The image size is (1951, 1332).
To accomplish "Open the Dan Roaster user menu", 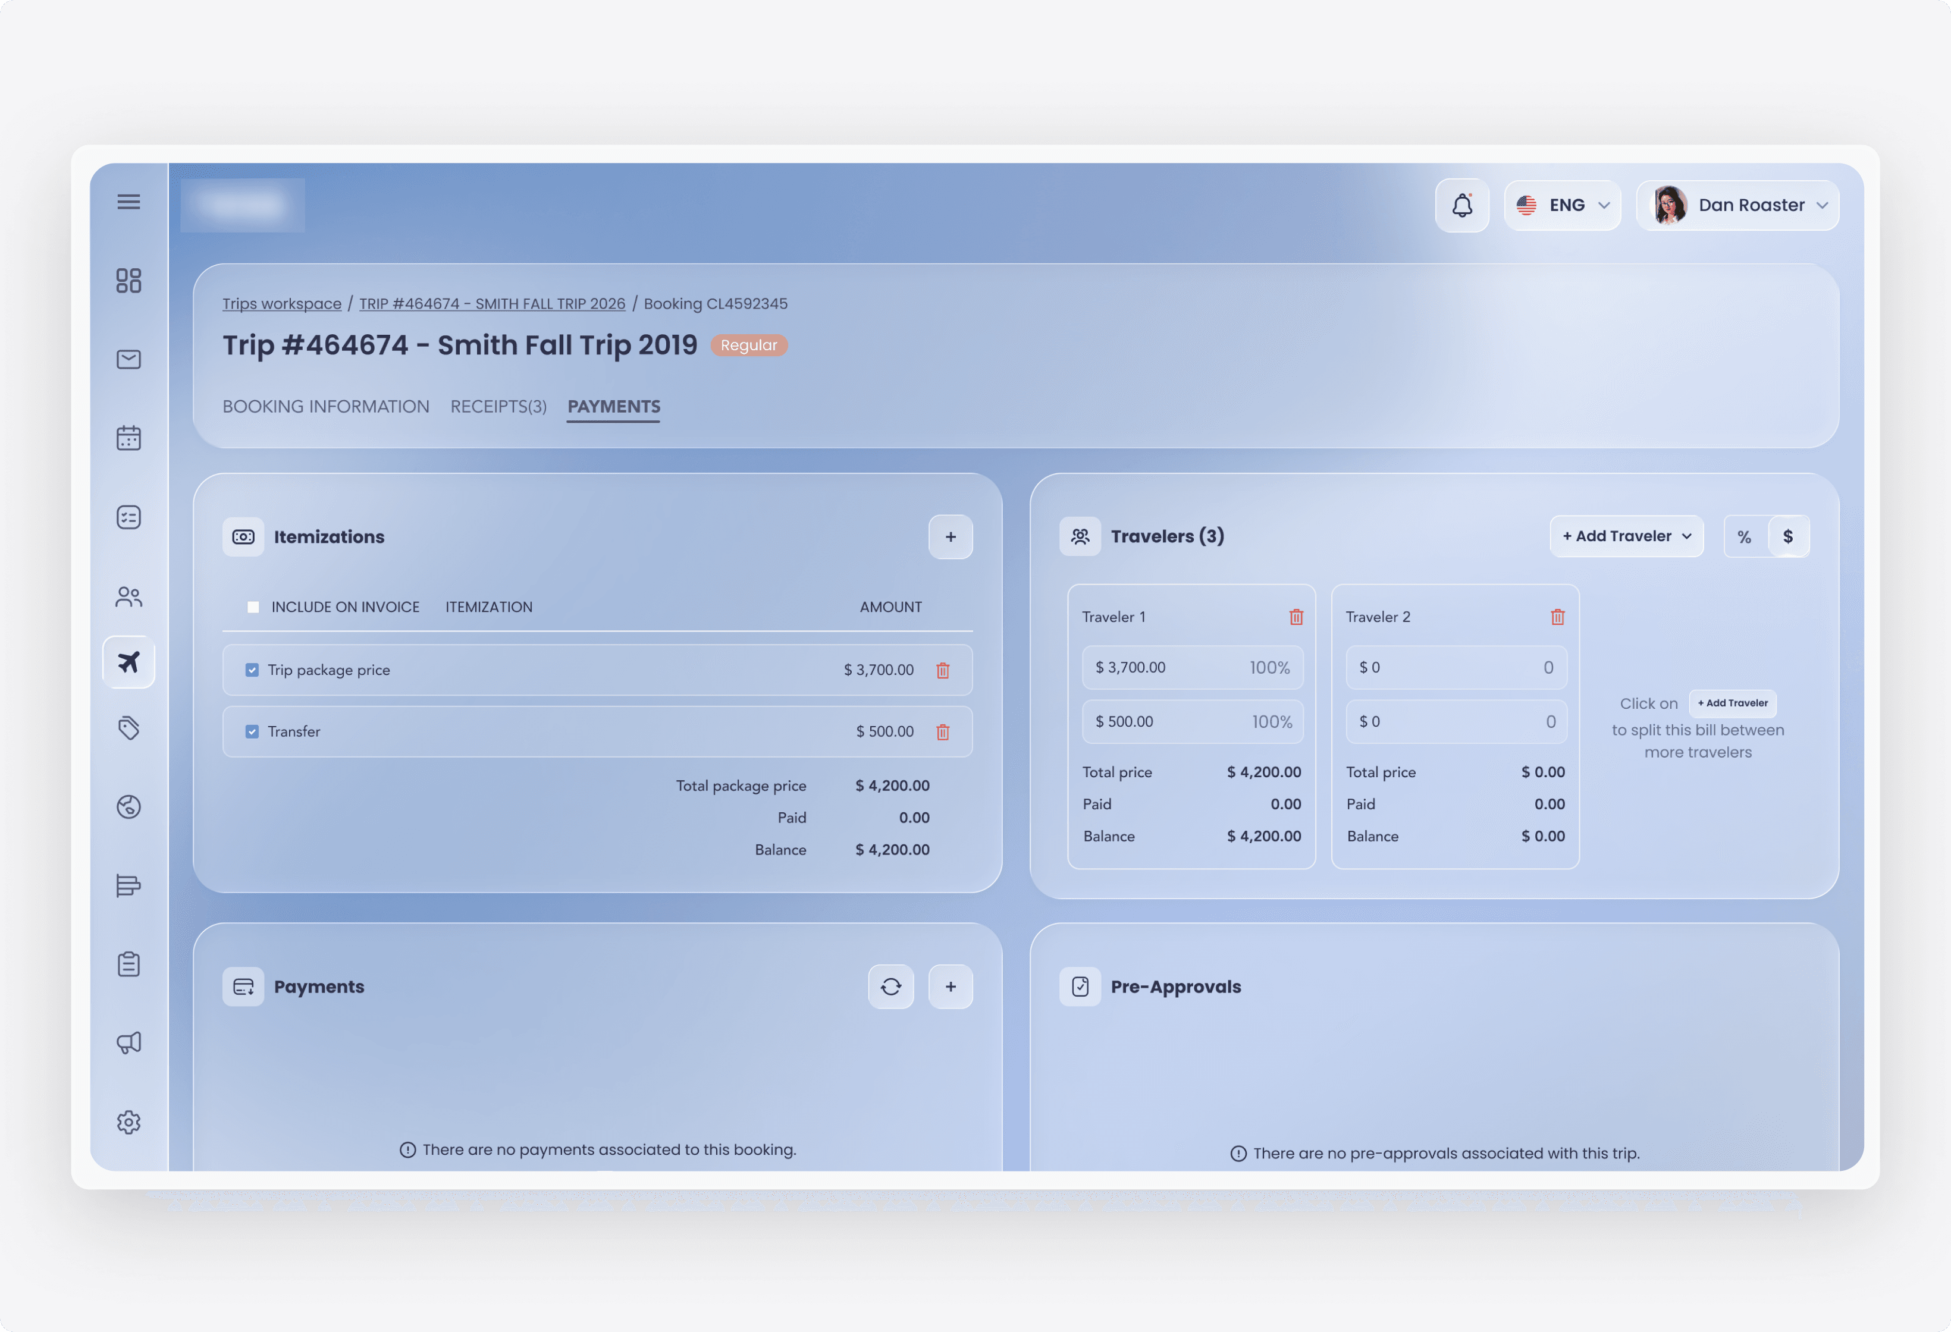I will click(x=1738, y=205).
